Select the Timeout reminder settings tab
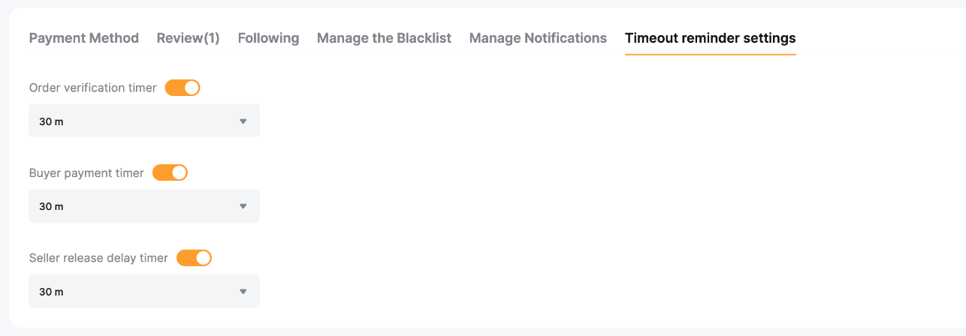 (710, 38)
